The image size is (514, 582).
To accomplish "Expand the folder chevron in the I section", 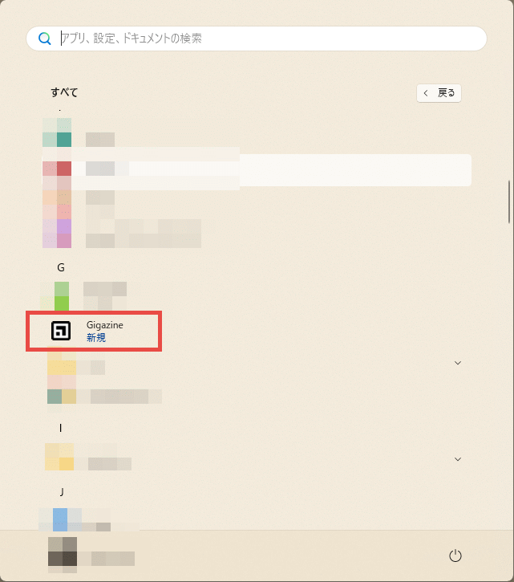I will click(458, 459).
